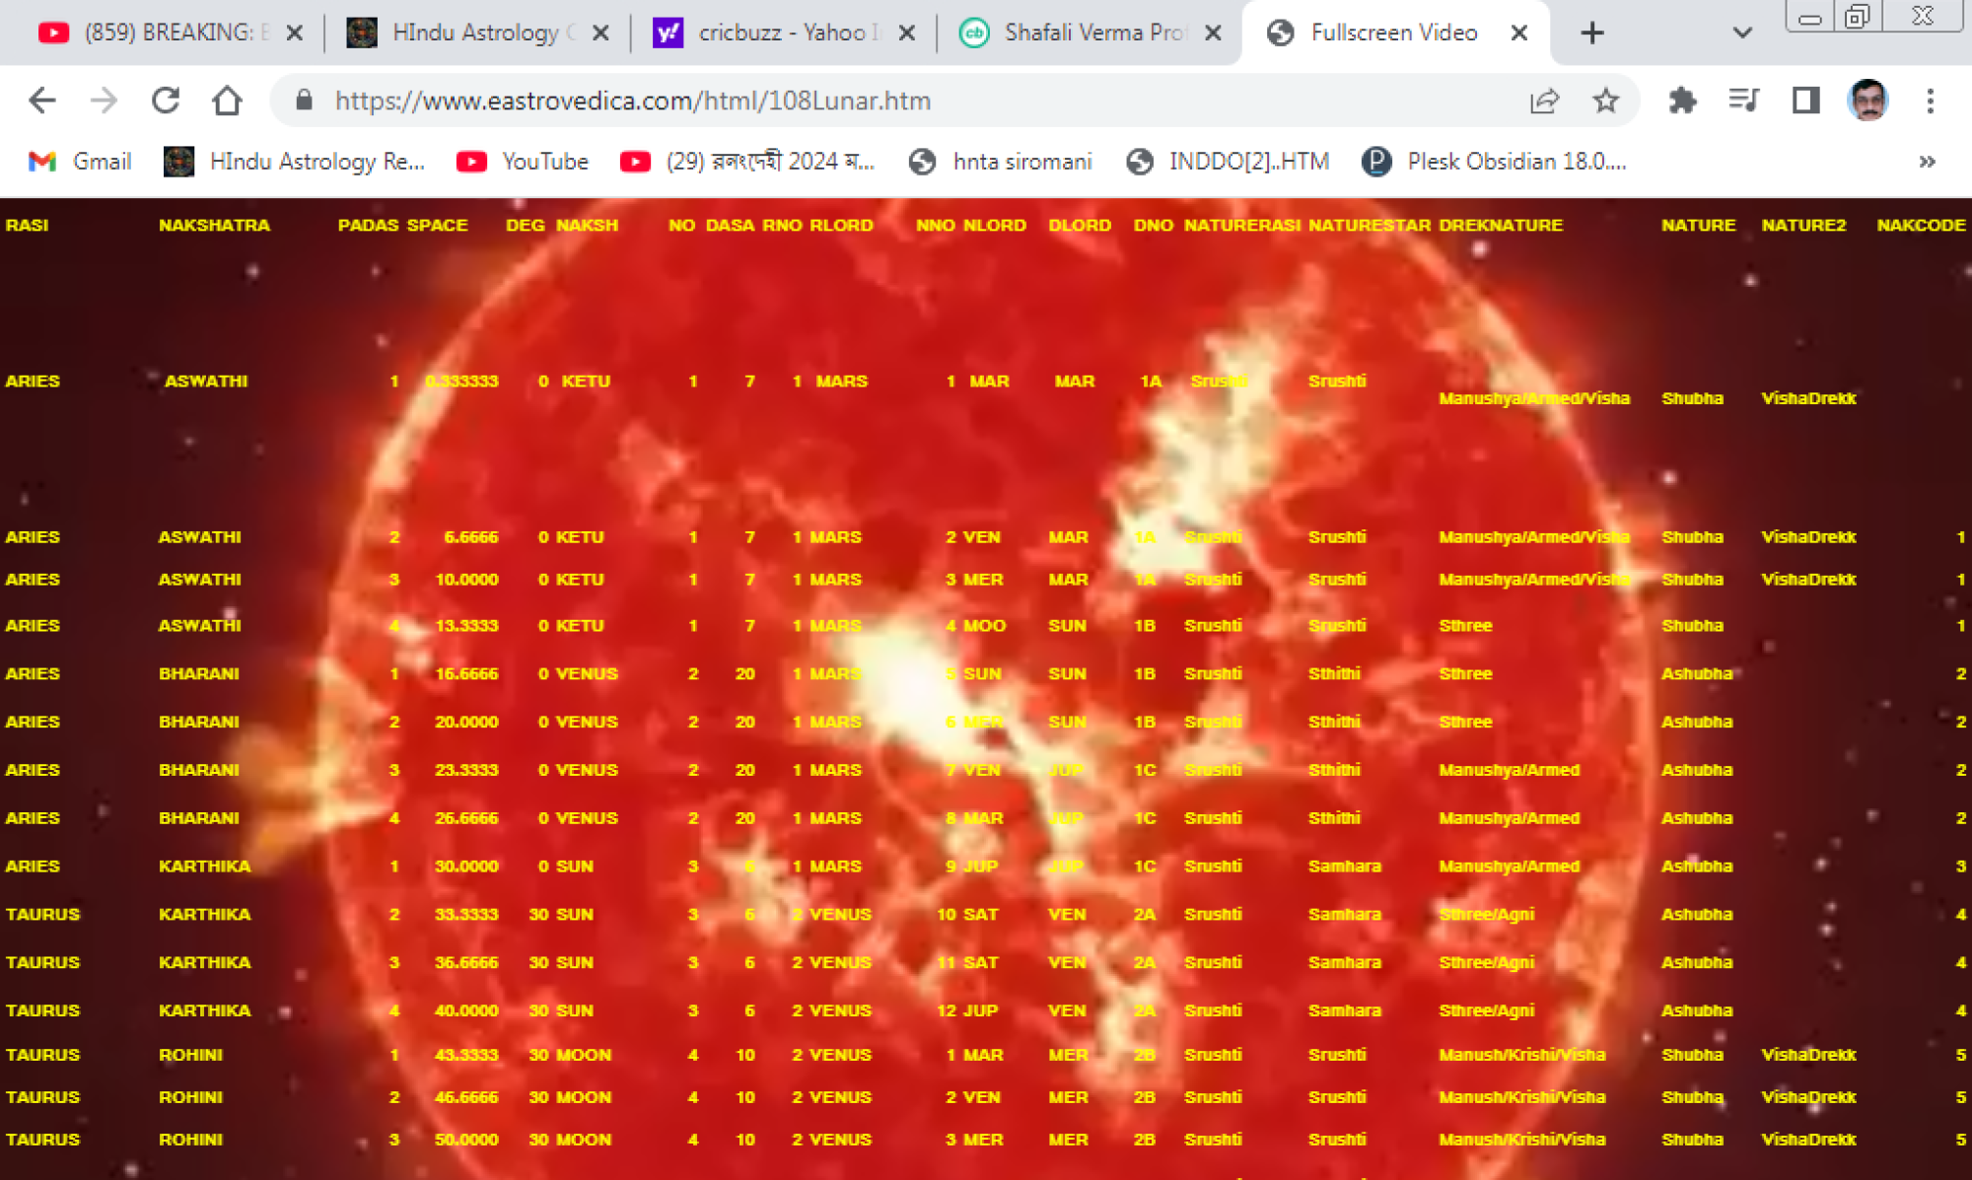Open a new tab with the plus button
1972x1180 pixels.
pos(1591,33)
